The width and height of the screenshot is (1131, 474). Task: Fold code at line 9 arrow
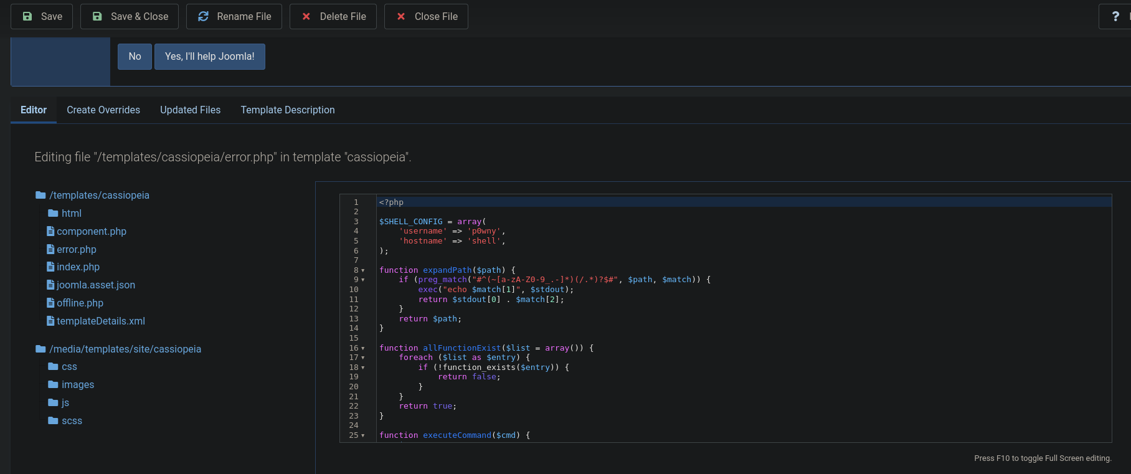[363, 280]
